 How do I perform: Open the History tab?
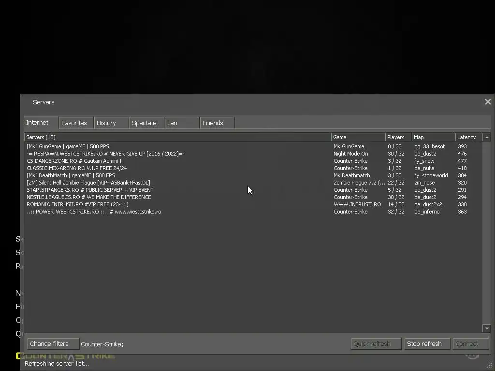[112, 123]
